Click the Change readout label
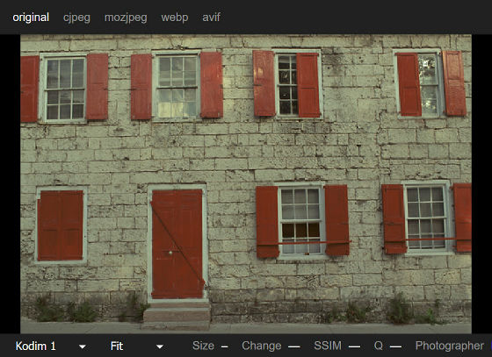The height and width of the screenshot is (357, 492). (x=262, y=346)
